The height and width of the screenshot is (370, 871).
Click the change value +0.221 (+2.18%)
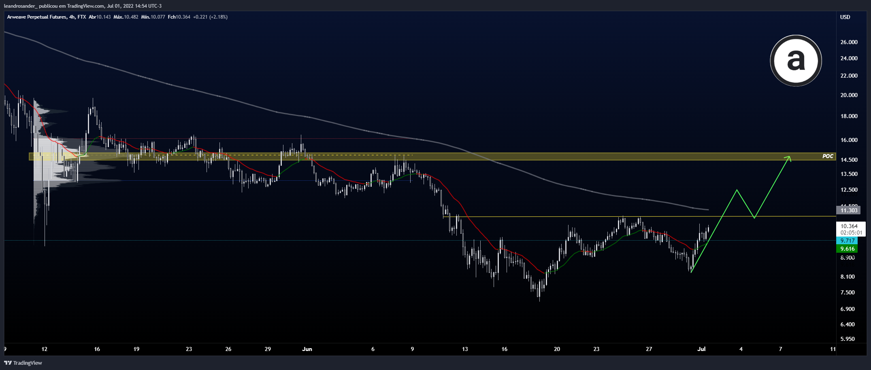pos(210,17)
